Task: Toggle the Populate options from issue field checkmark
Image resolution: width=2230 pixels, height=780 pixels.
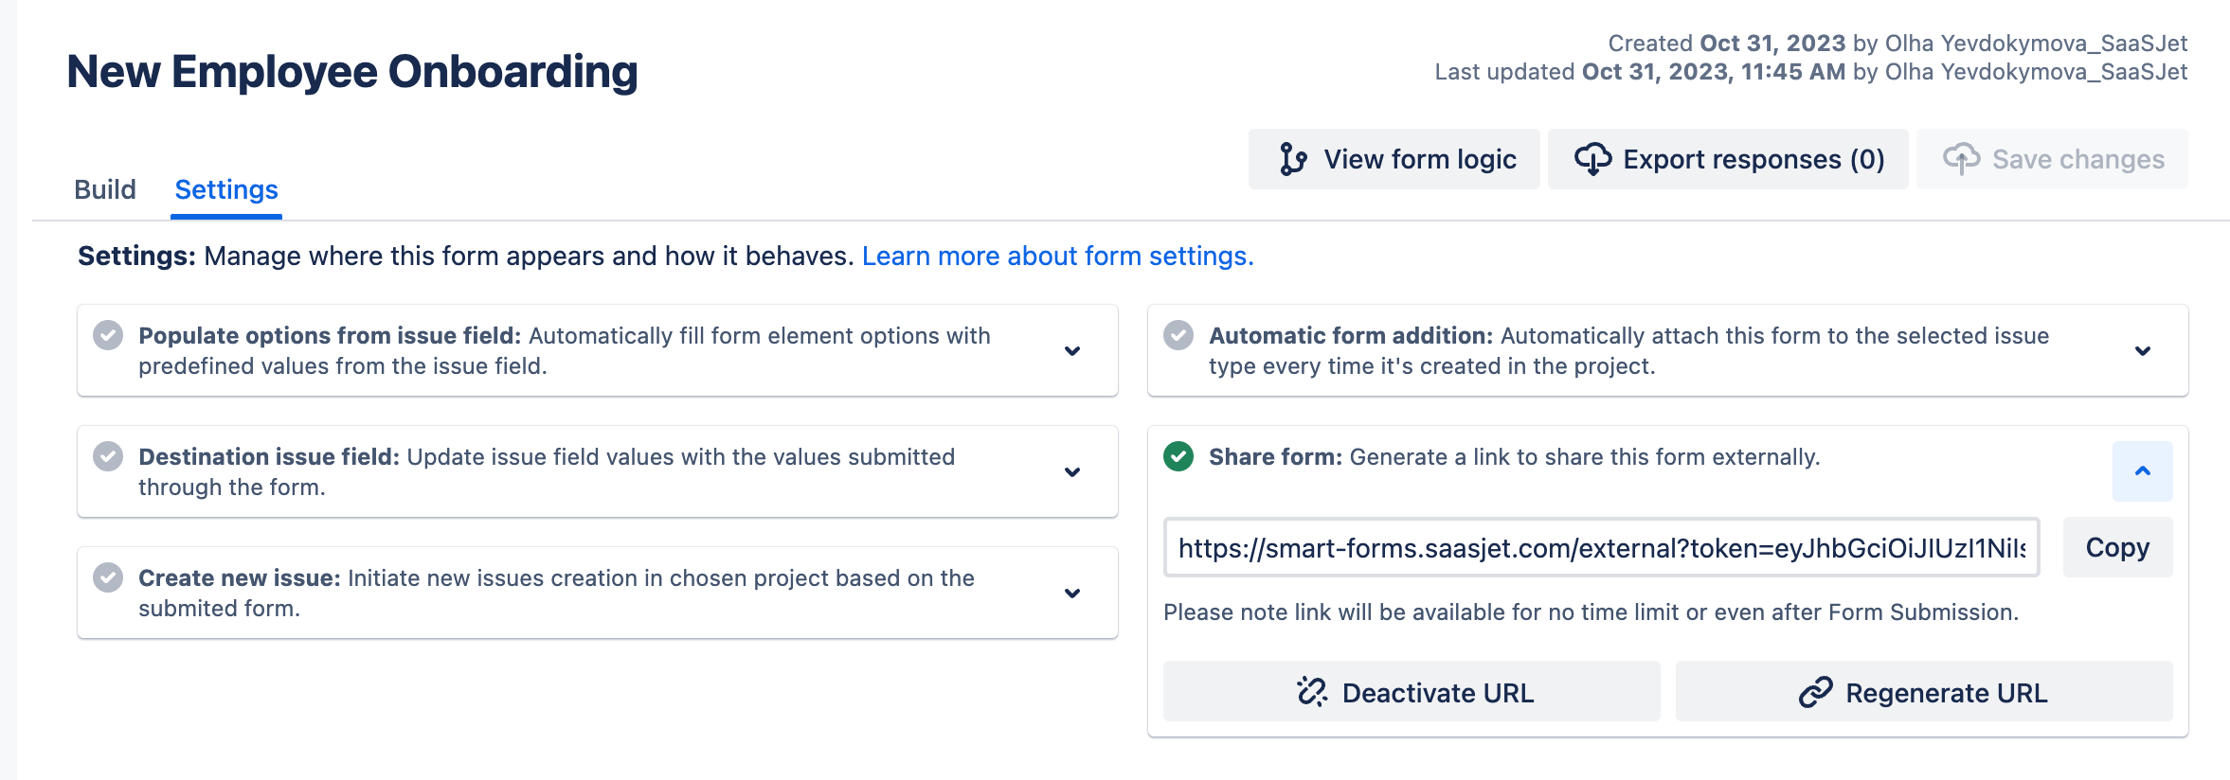Action: click(108, 335)
